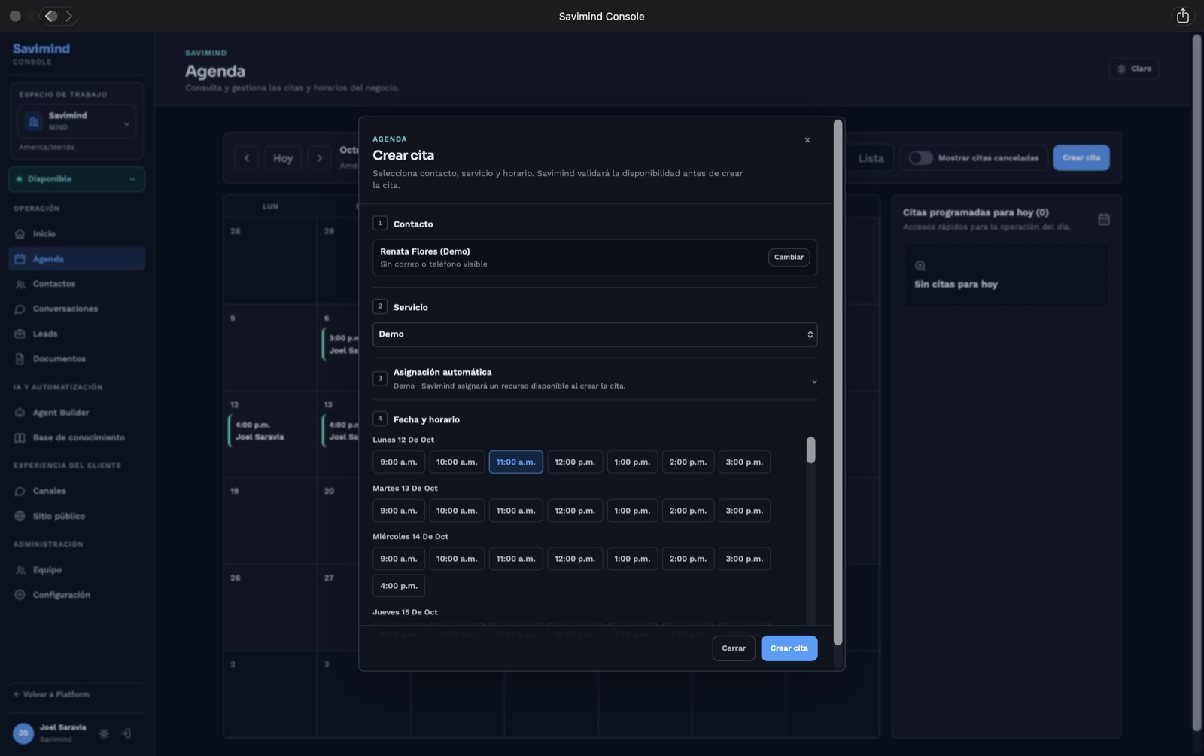This screenshot has height=756, width=1204.
Task: Go to next period in Agenda calendar
Action: (x=320, y=158)
